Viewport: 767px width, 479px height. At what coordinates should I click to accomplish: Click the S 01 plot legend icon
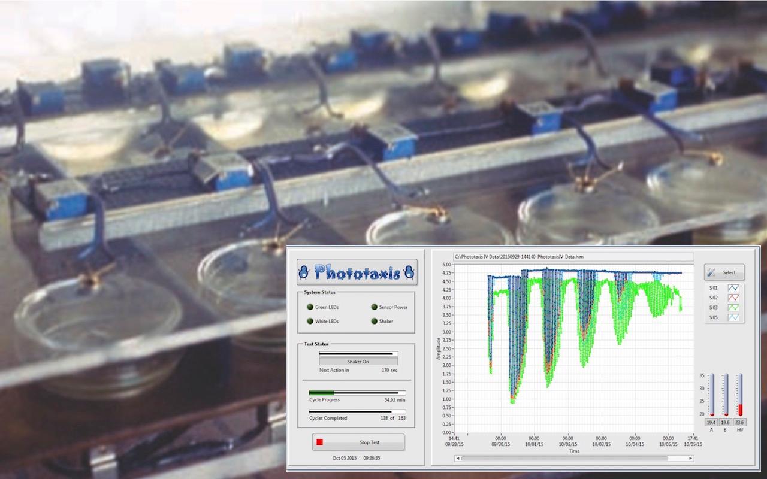pos(734,288)
